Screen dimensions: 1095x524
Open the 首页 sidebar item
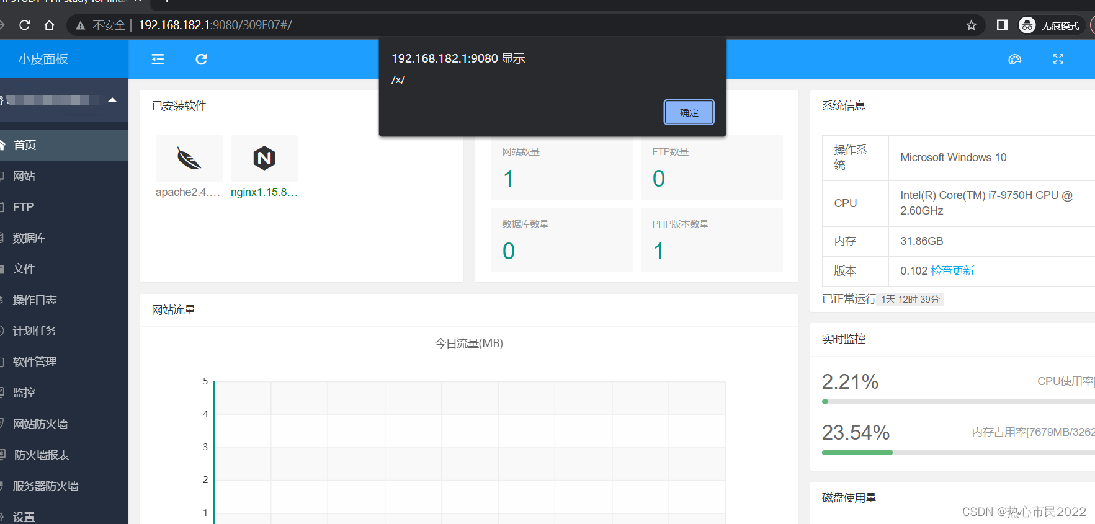[x=64, y=145]
